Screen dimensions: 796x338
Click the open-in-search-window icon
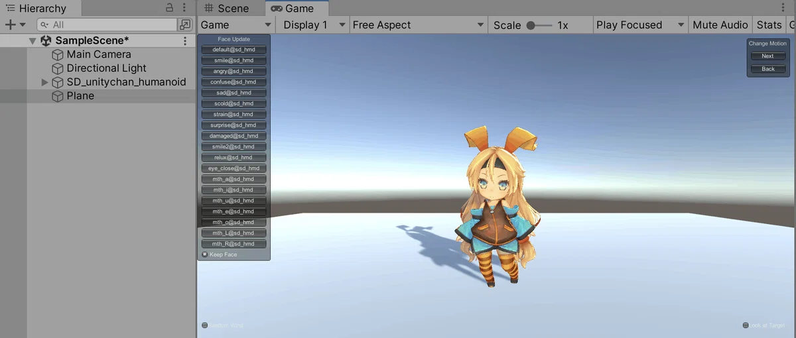click(x=185, y=25)
